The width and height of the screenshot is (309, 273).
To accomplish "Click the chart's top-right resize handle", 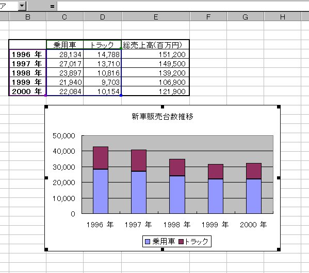I will (x=279, y=107).
